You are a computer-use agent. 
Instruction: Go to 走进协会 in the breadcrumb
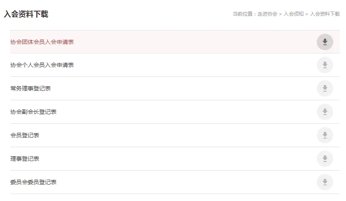click(267, 14)
